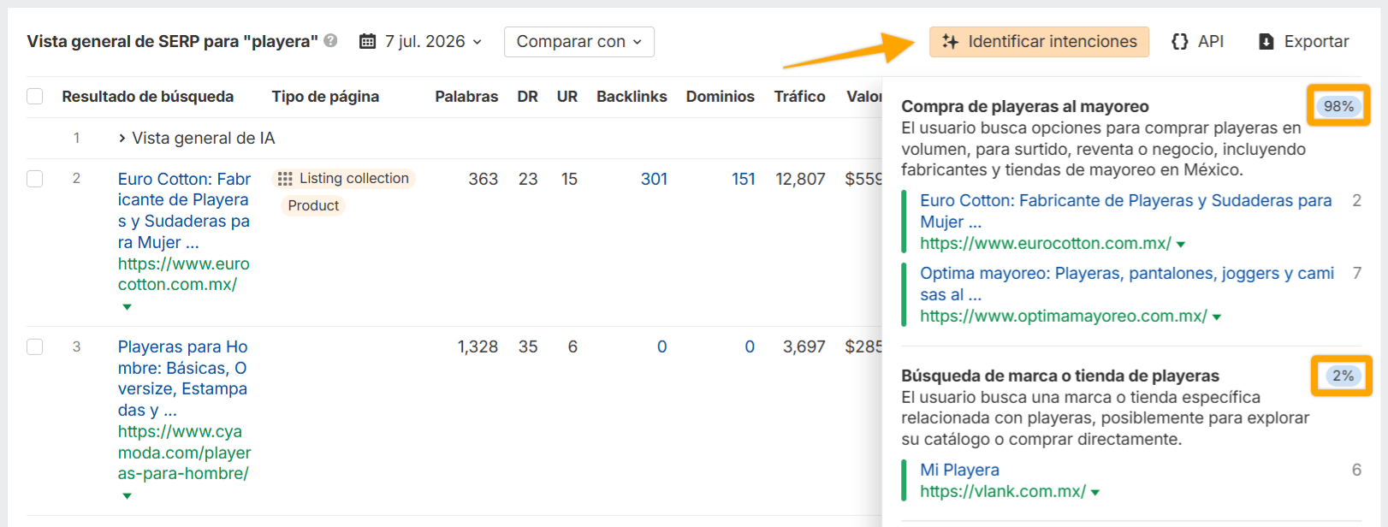1388x527 pixels.
Task: Expand the green arrow under cyamoda.com URL
Action: [x=127, y=495]
